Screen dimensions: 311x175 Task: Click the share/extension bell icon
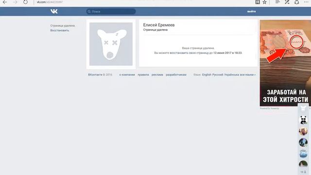[x=297, y=2]
